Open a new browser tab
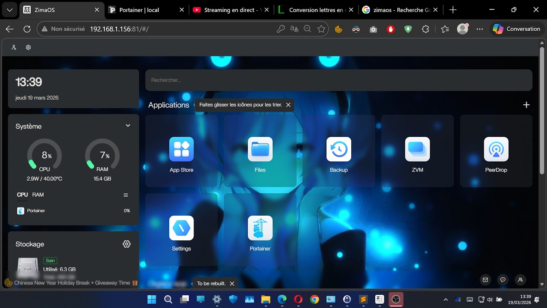 (x=453, y=10)
